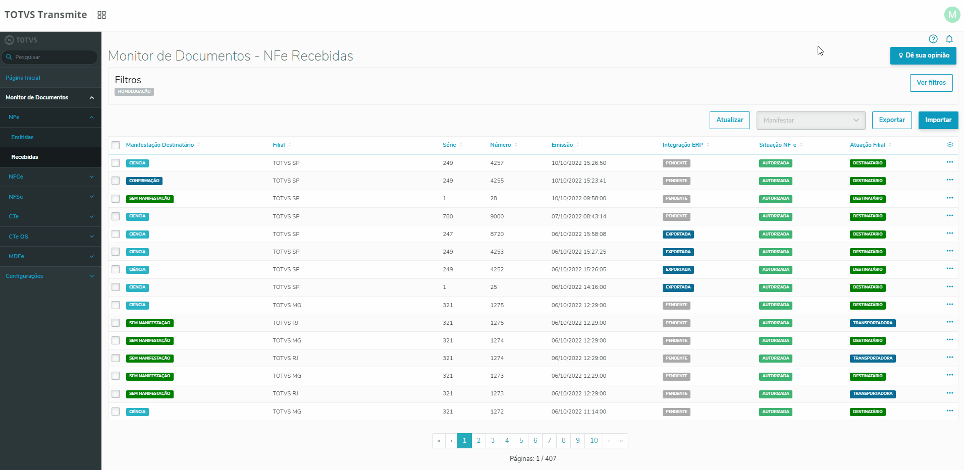Sort by Número column arrows
This screenshot has width=964, height=470.
[x=516, y=145]
